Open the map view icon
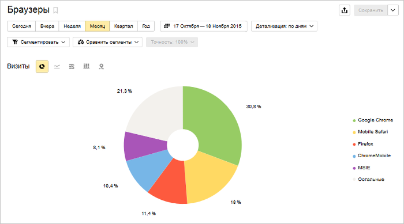This screenshot has width=404, height=224. tap(101, 67)
